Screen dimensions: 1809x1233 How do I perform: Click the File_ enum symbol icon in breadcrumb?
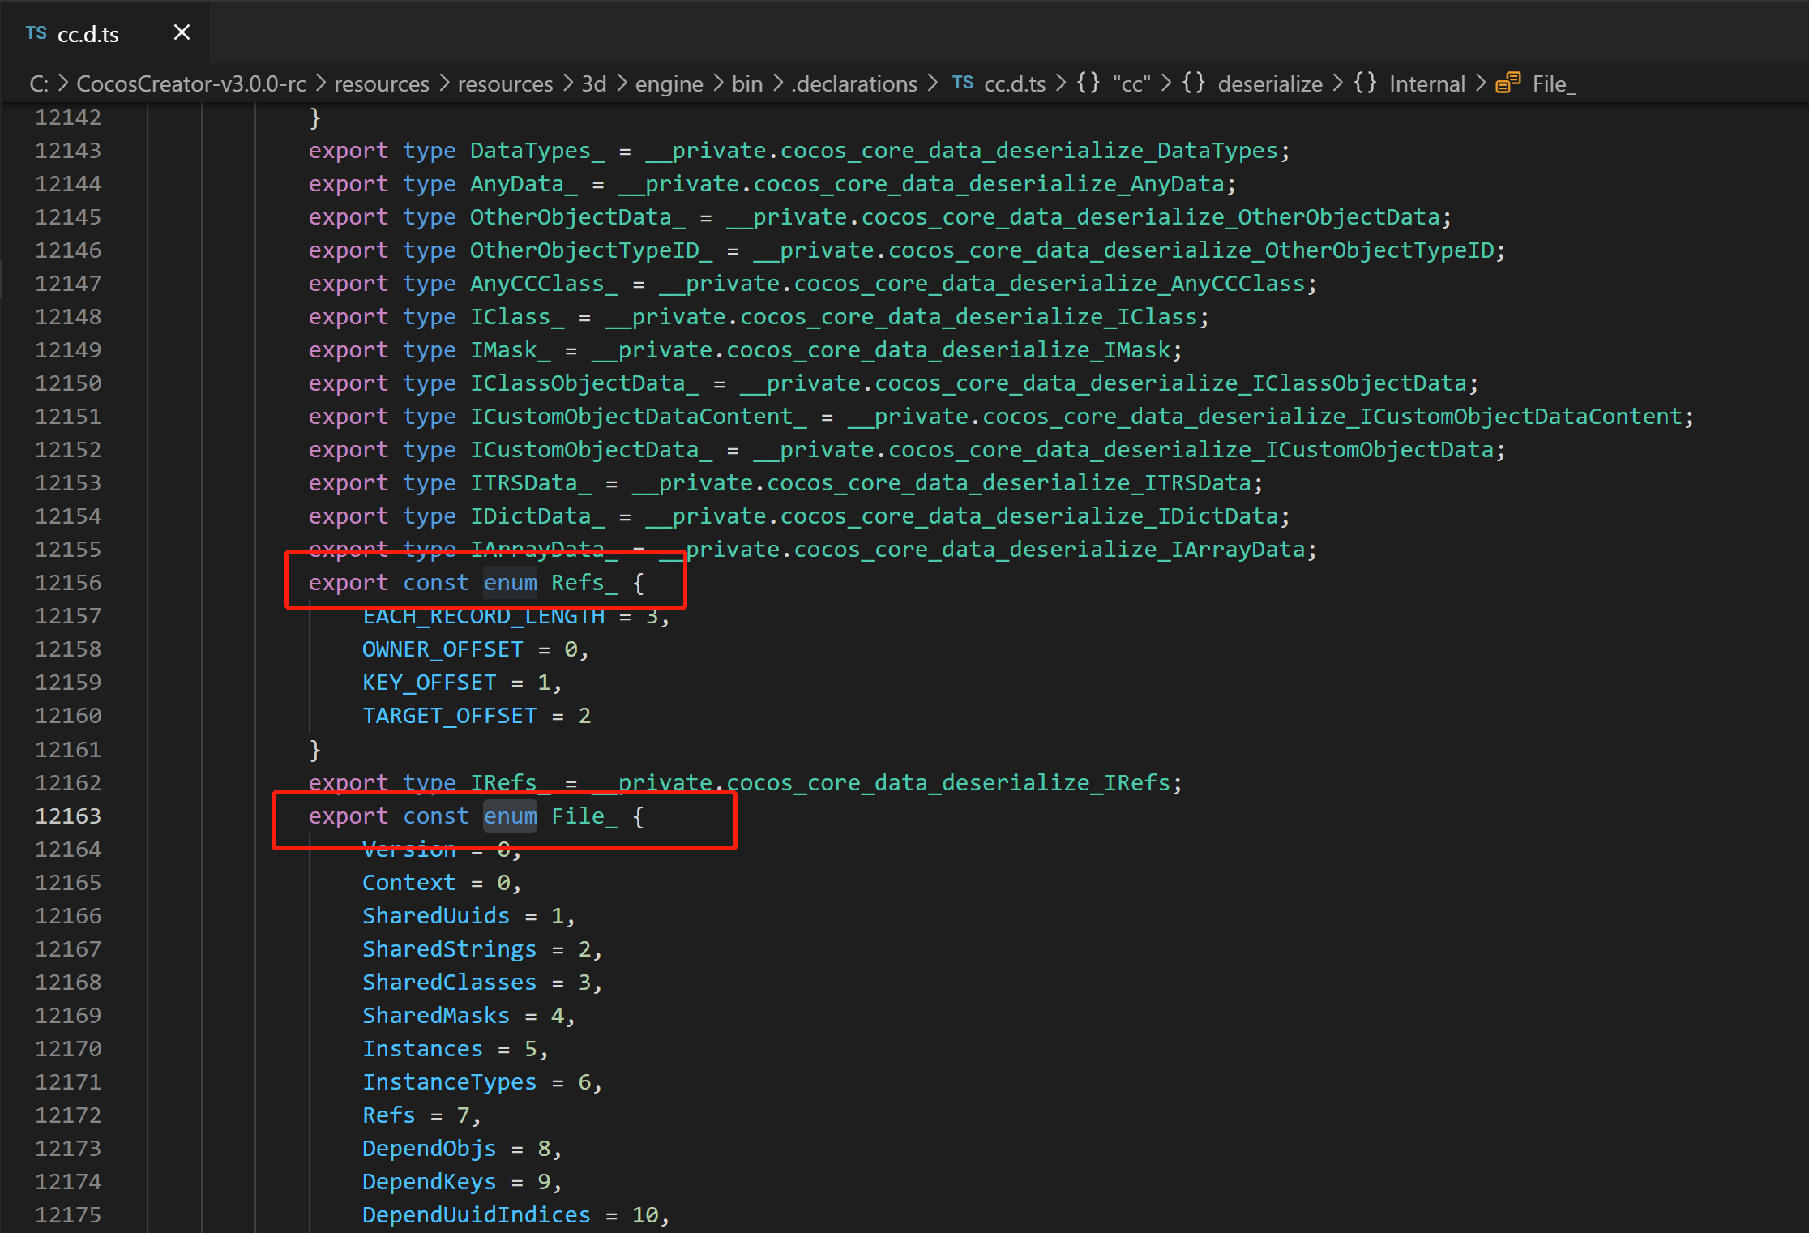1507,83
